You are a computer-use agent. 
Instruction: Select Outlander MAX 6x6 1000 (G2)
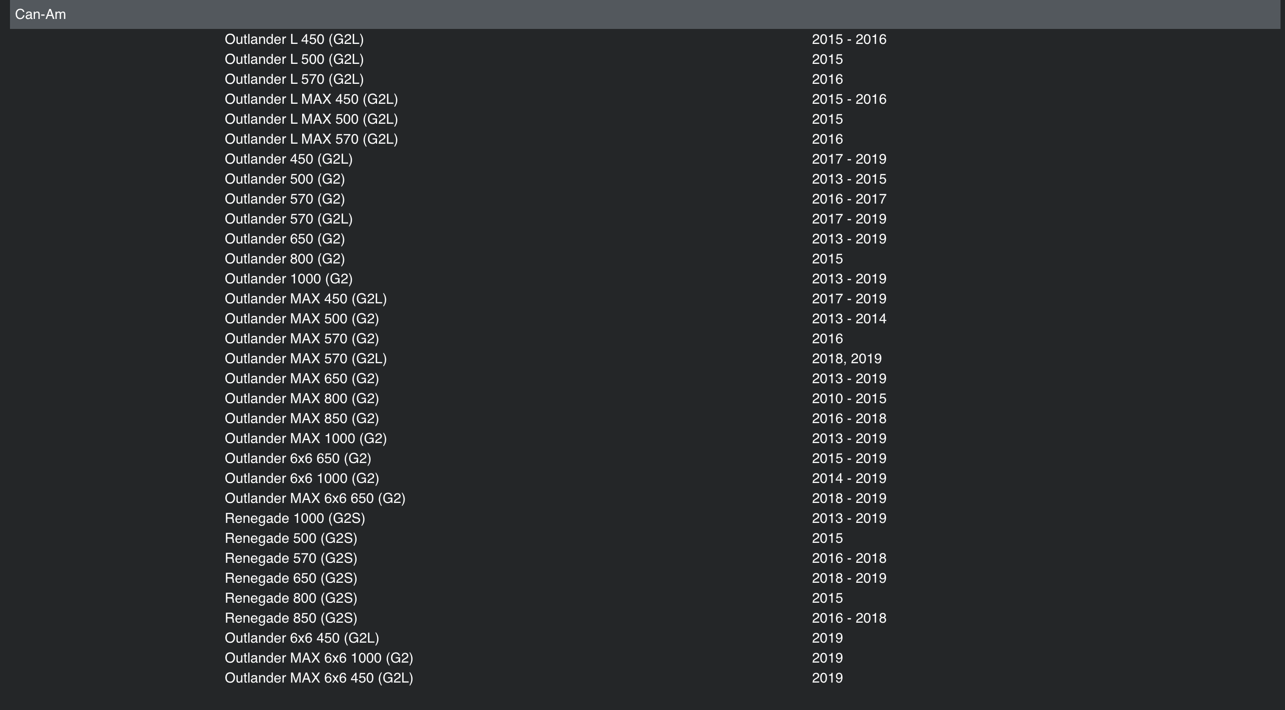pos(319,658)
